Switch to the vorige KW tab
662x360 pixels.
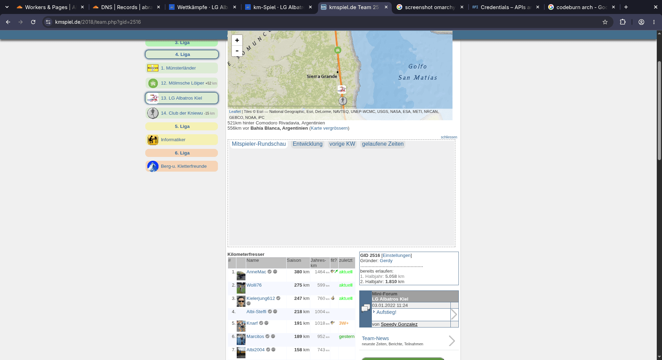pyautogui.click(x=342, y=144)
